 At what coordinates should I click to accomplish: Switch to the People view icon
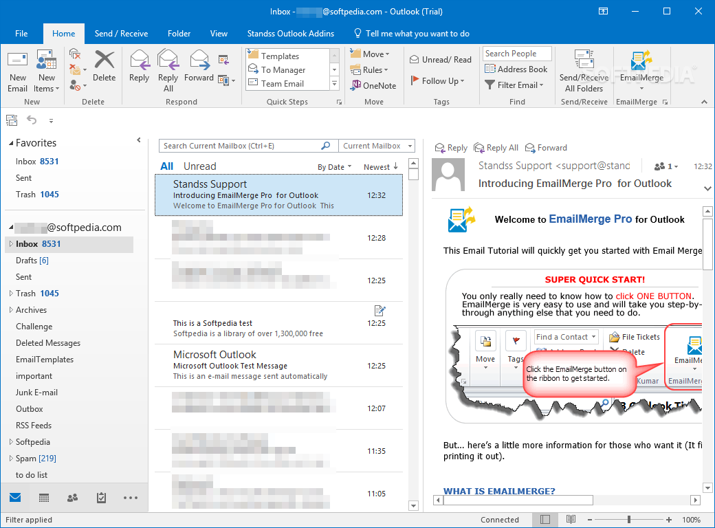tap(72, 498)
